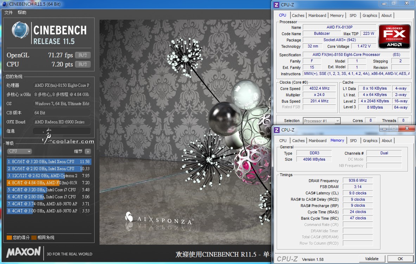Click the Memory Type DDR3 value
416x264 pixels.
tap(314, 153)
